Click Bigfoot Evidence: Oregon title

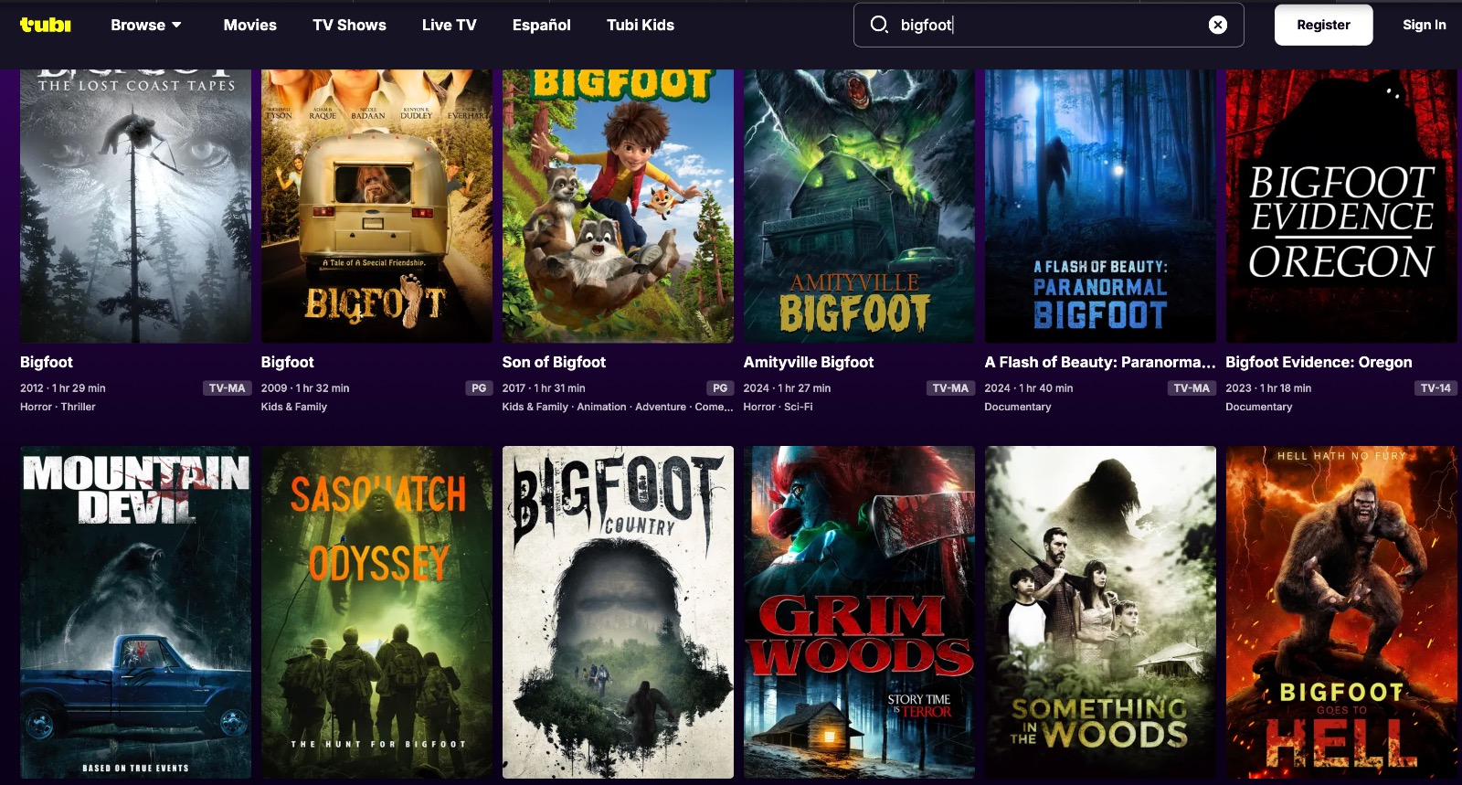tap(1319, 362)
